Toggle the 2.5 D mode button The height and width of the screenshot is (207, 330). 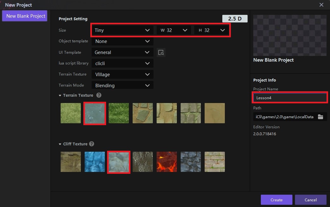click(x=235, y=19)
